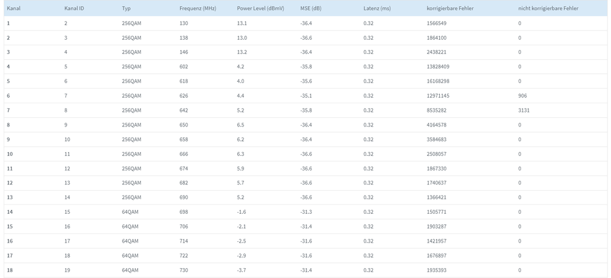Click the uncorrectable error value 906

(x=522, y=96)
